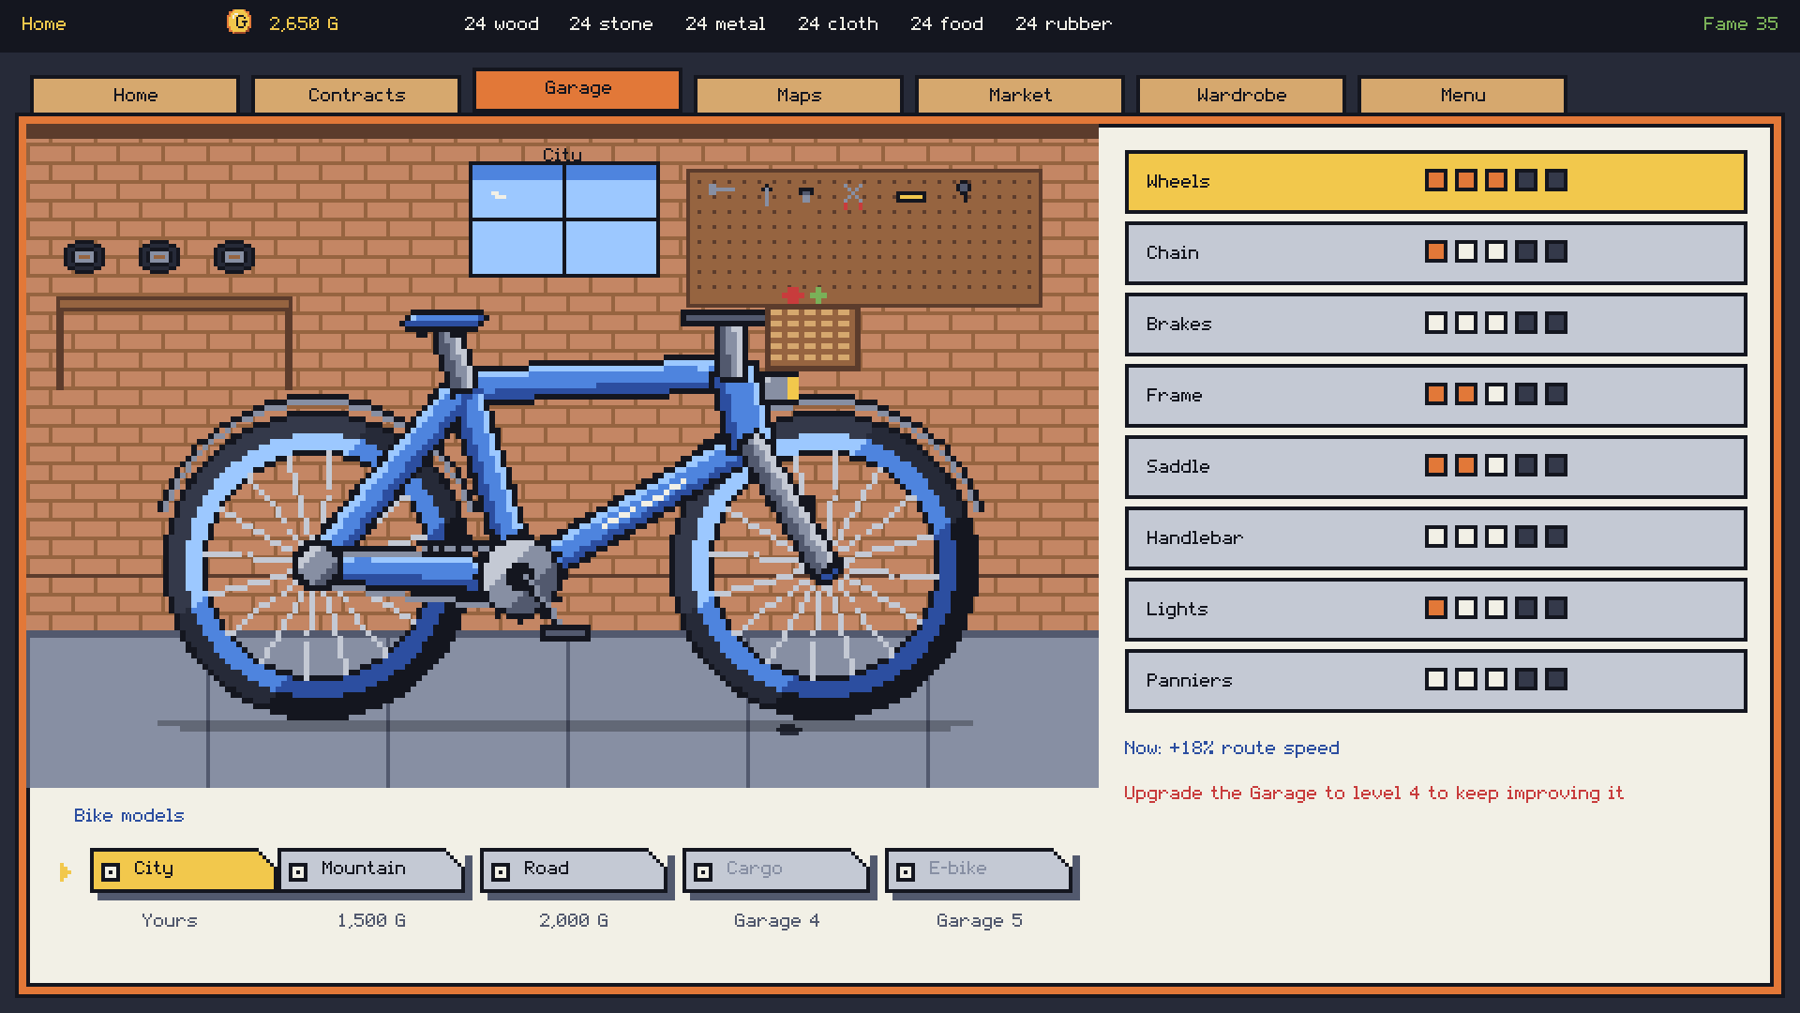
Task: Click the Fame 35 indicator
Action: [1740, 23]
